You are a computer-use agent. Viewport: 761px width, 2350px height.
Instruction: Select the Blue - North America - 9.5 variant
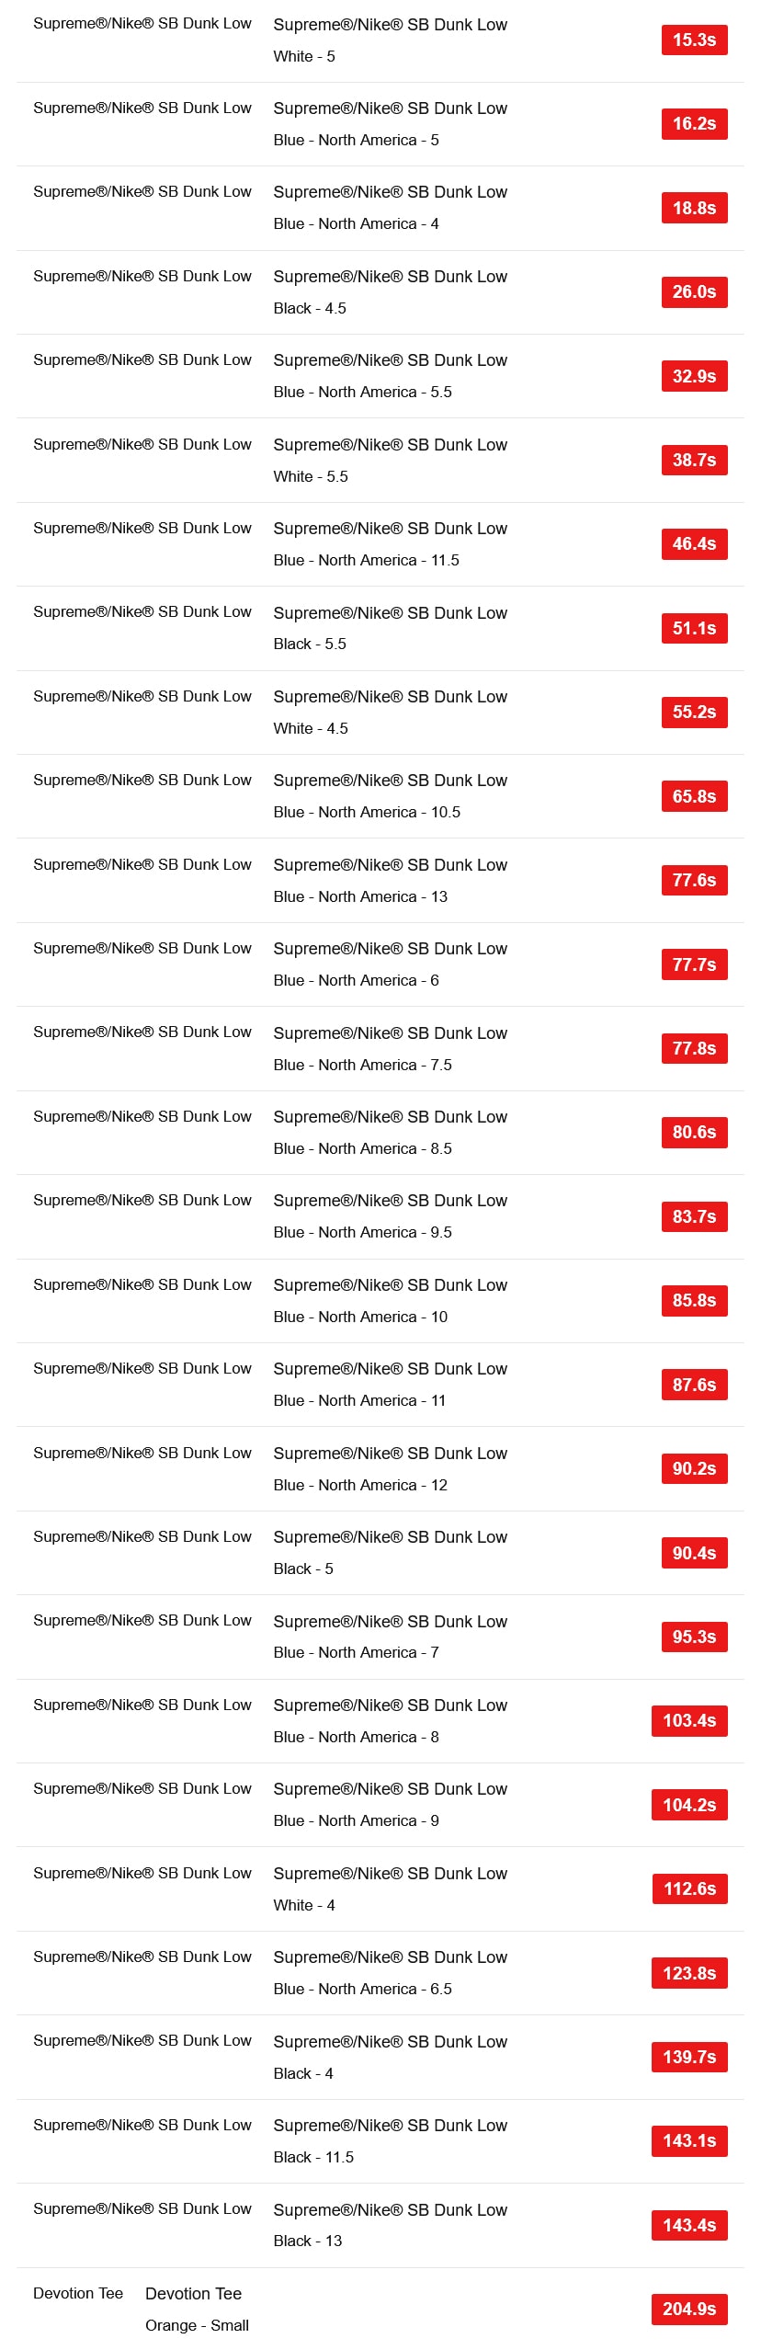[x=362, y=1232]
